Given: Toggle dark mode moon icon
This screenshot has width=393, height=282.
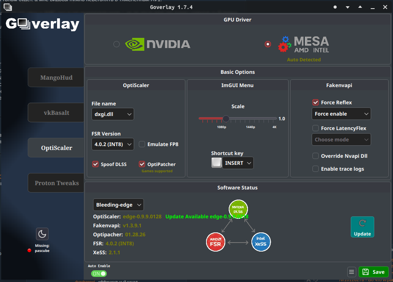Looking at the screenshot, I should point(42,234).
